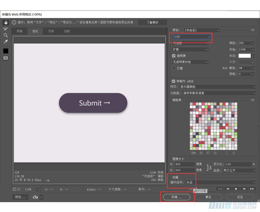Select the Slice Select tool
This screenshot has width=260, height=212.
tap(5, 29)
